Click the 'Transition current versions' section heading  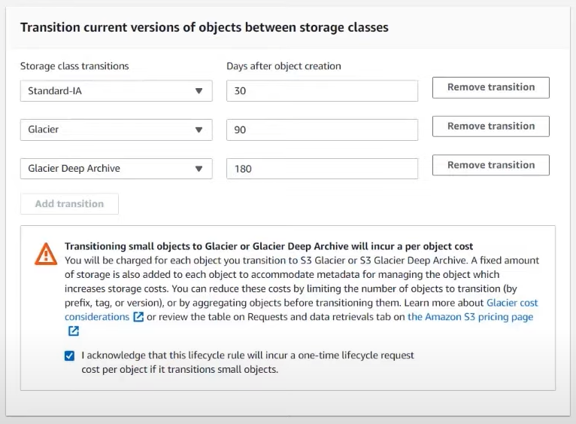point(204,28)
